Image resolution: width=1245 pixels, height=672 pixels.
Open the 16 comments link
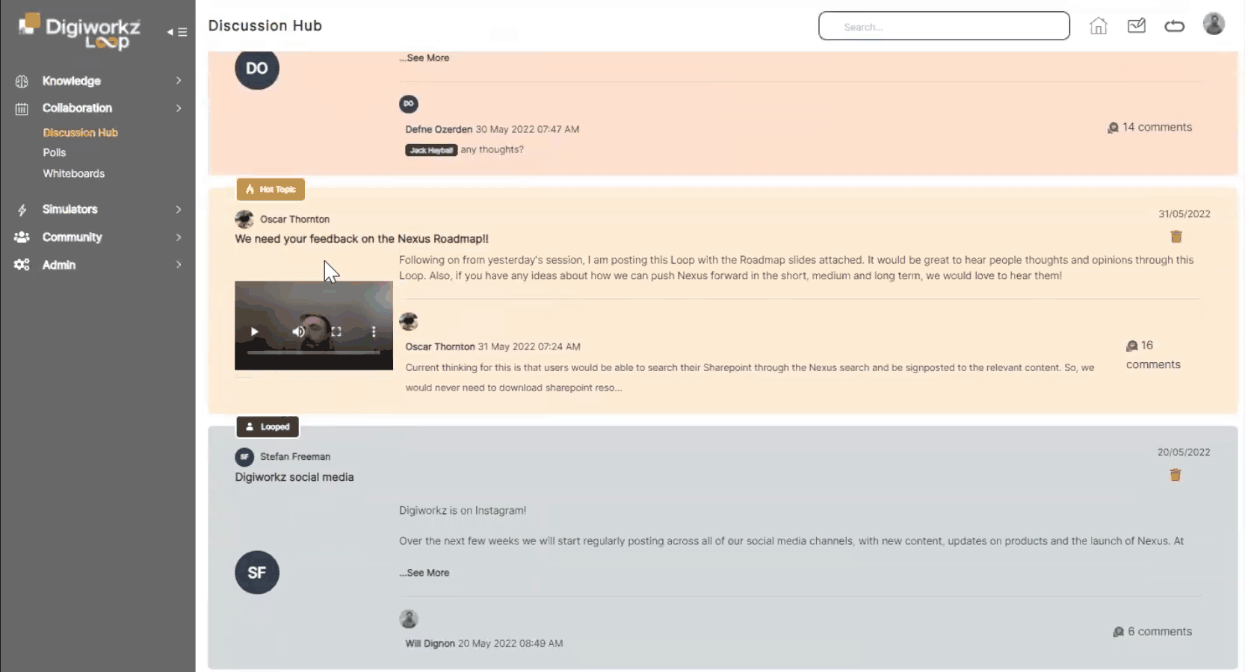point(1153,355)
